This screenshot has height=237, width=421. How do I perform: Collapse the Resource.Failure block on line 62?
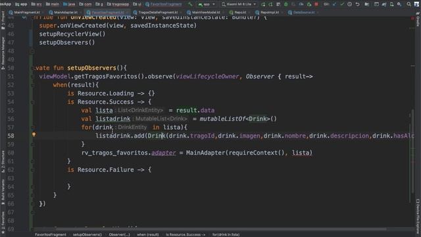tap(32, 170)
